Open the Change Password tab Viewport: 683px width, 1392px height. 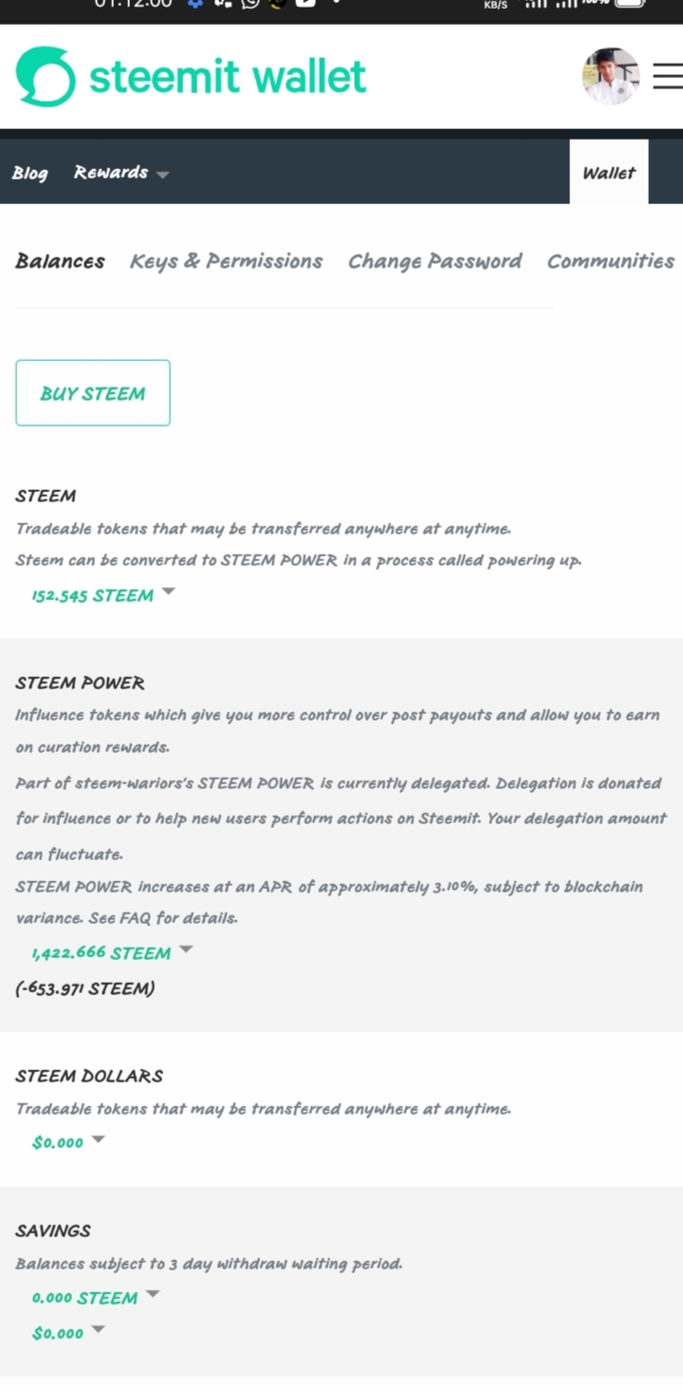tap(434, 261)
